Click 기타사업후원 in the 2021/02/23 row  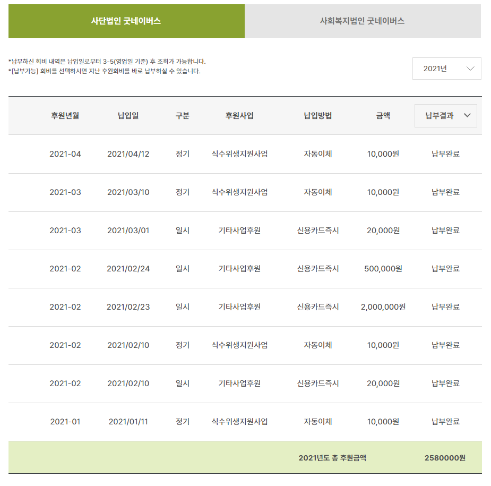pyautogui.click(x=239, y=307)
